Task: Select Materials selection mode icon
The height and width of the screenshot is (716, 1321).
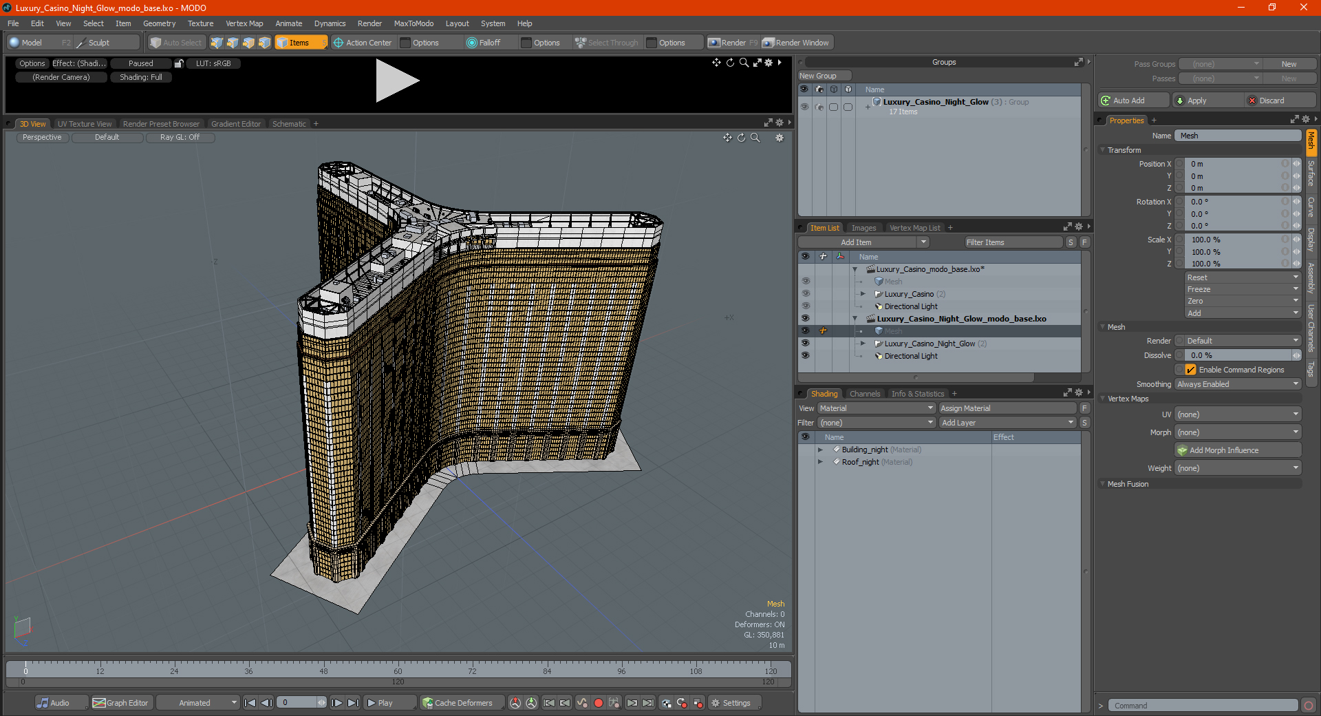Action: 264,43
